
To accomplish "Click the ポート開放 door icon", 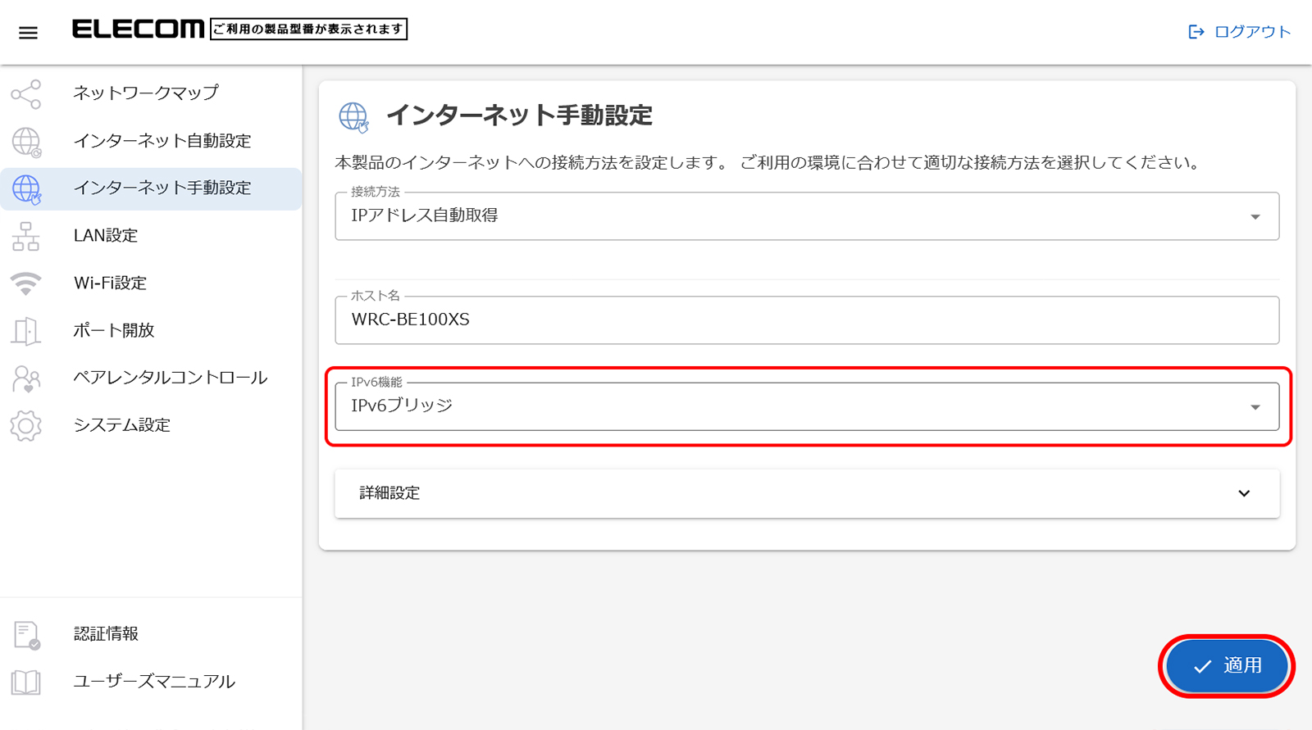I will pyautogui.click(x=26, y=331).
